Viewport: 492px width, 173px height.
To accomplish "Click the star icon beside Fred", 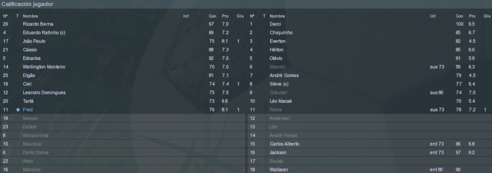I will pyautogui.click(x=18, y=110).
